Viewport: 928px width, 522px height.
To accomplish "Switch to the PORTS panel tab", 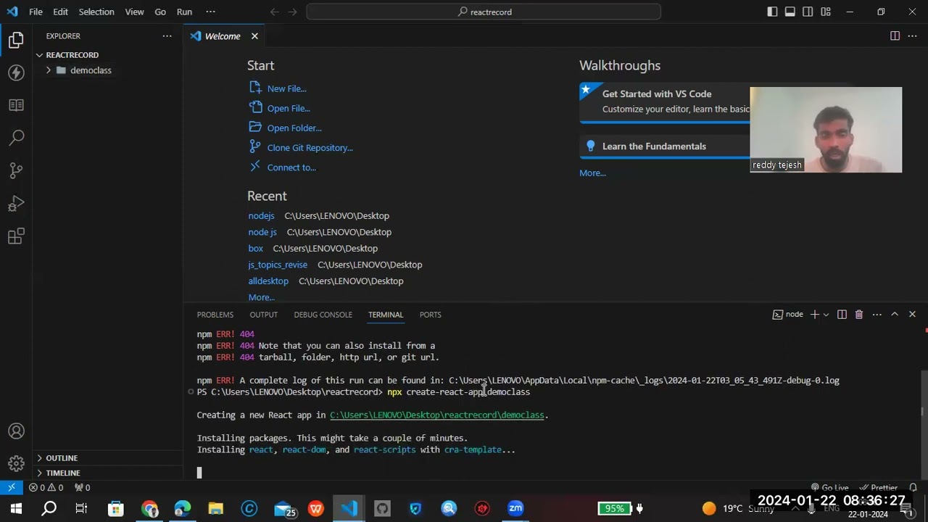I will tap(430, 315).
